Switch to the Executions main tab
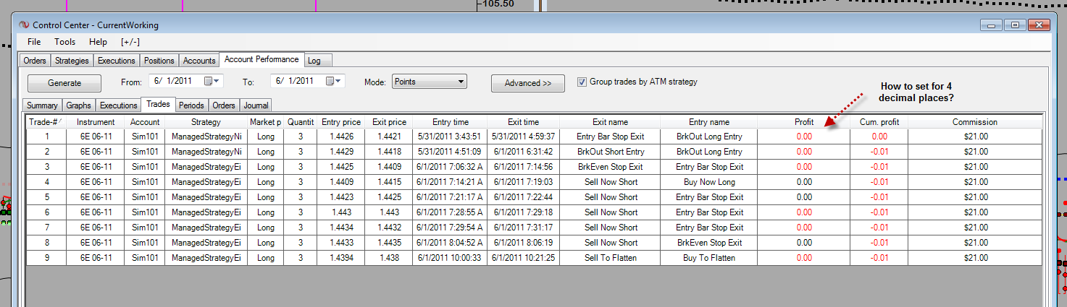 pos(116,61)
